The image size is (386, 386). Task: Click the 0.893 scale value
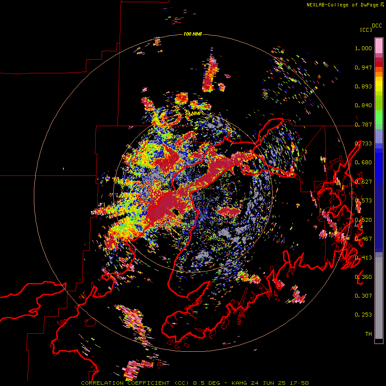tap(363, 86)
